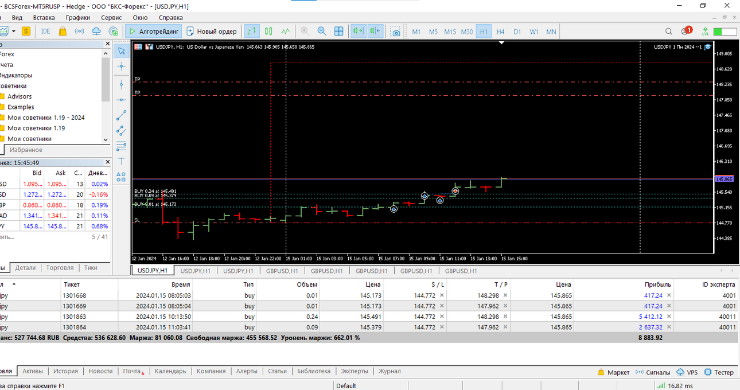Toggle Algo Trading (Алготрейдинг) button

coord(153,31)
